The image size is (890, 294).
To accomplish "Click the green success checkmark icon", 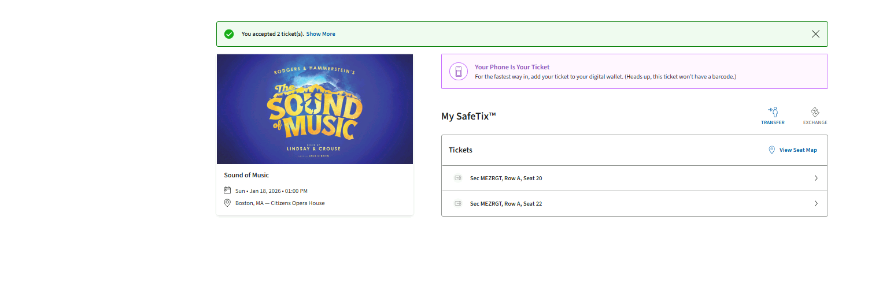I will coord(229,34).
